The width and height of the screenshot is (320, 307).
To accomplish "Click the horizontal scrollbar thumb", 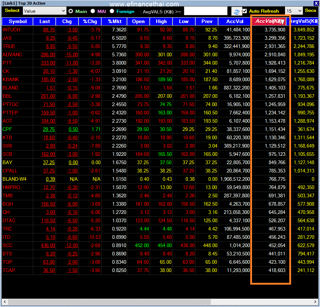I will [109, 302].
